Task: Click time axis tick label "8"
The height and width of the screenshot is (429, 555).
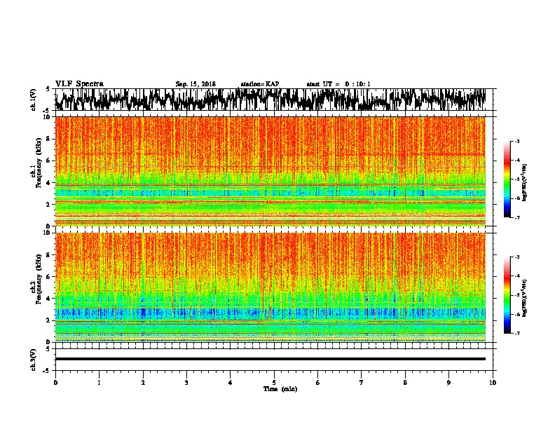Action: [x=405, y=383]
